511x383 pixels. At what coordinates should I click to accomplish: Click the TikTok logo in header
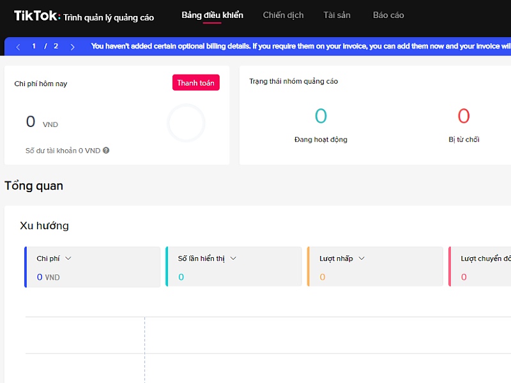point(37,15)
